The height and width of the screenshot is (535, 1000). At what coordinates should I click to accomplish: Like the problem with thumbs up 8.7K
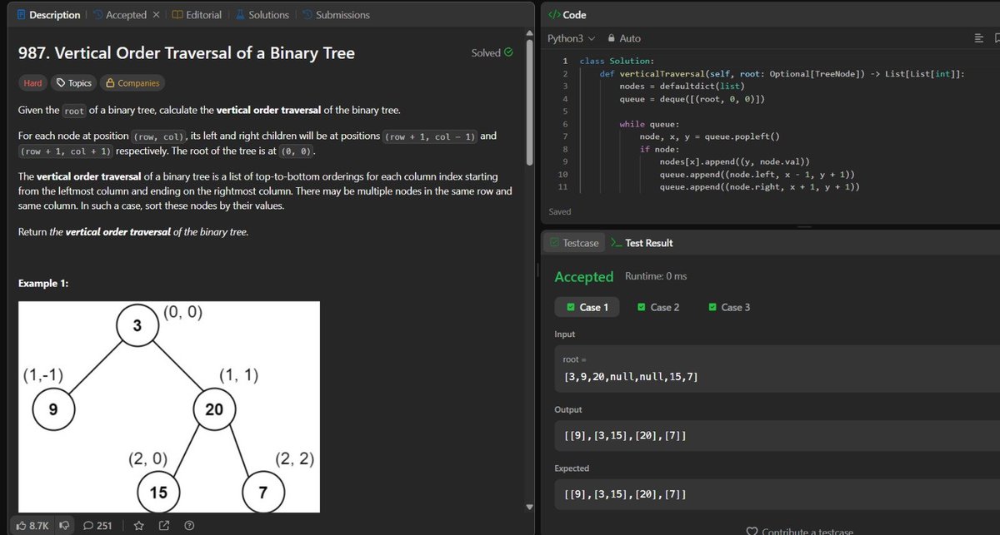33,525
